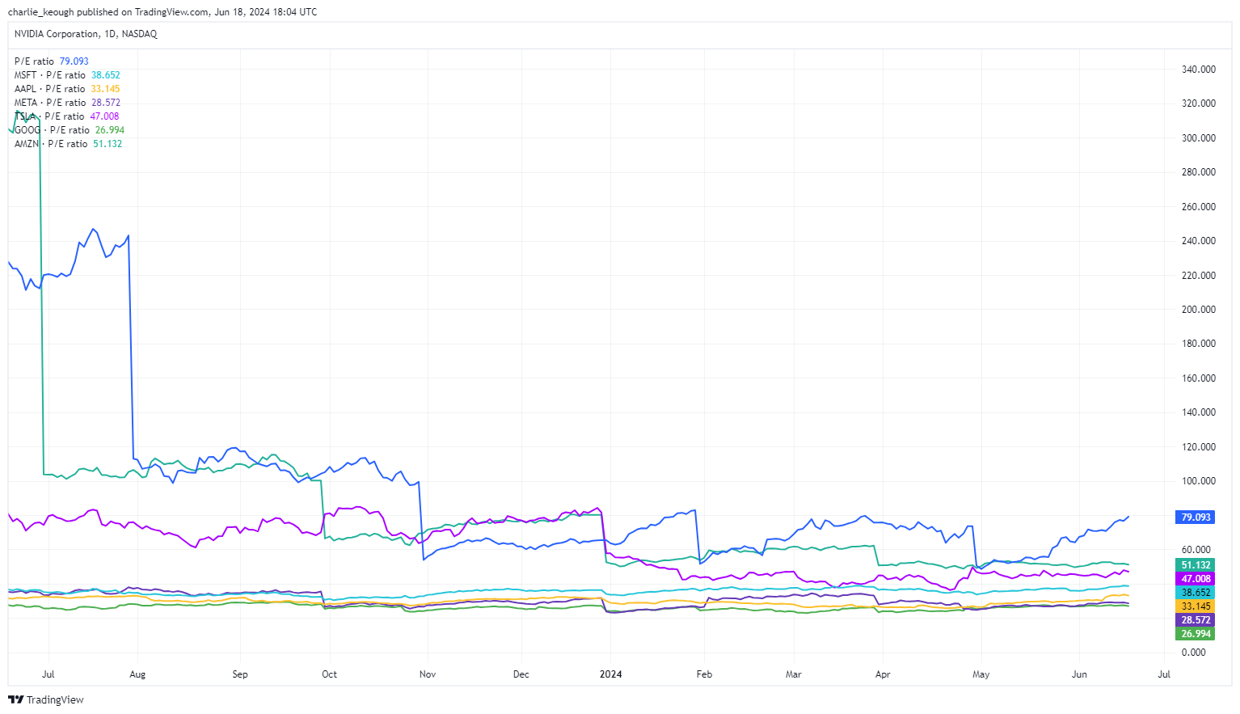The image size is (1240, 714).
Task: Click the 340.000 y-axis value
Action: [x=1198, y=70]
